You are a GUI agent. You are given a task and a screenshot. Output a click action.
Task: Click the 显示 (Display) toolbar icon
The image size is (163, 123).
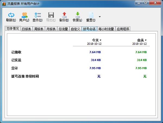click(x=37, y=15)
